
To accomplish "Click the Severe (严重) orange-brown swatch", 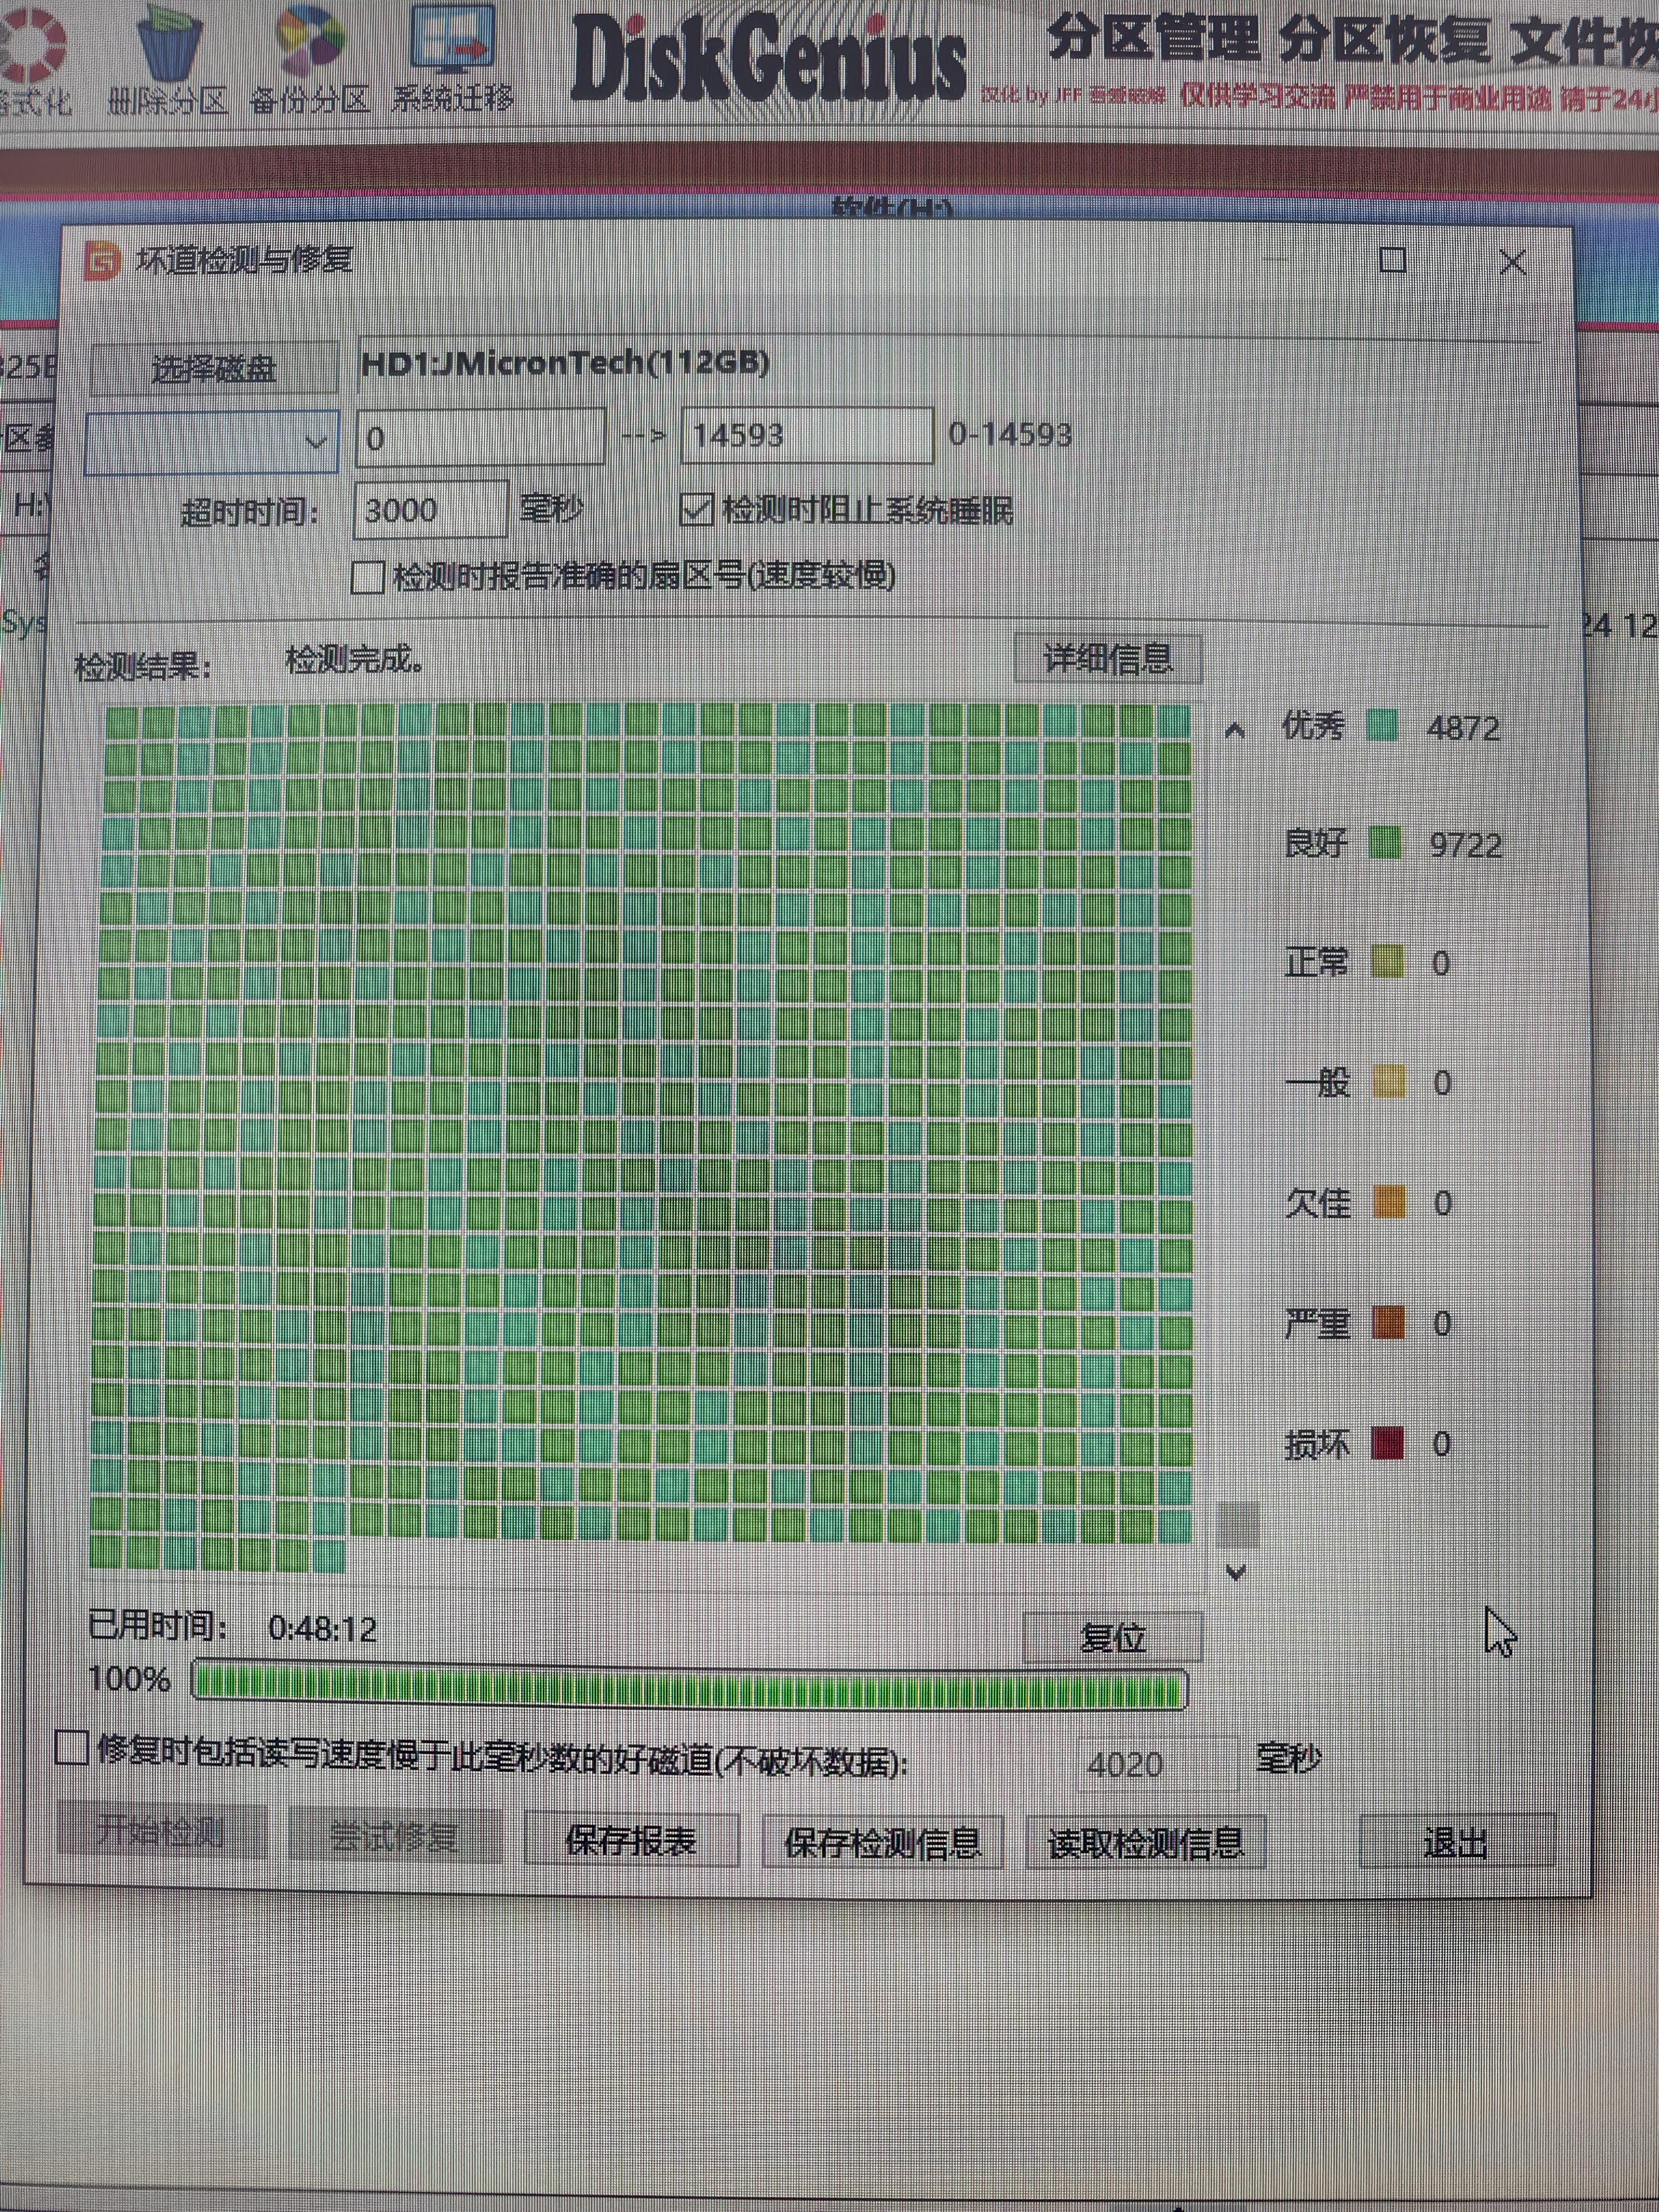I will [1389, 1323].
